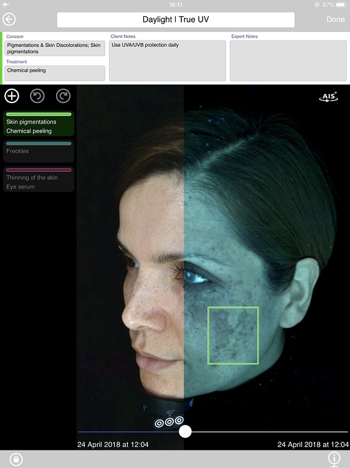Screen dimensions: 350x468
Task: Open the Concern field with Pigmentations text
Action: coord(55,48)
